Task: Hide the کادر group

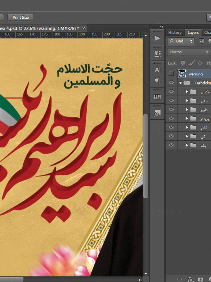Action: click(x=171, y=127)
